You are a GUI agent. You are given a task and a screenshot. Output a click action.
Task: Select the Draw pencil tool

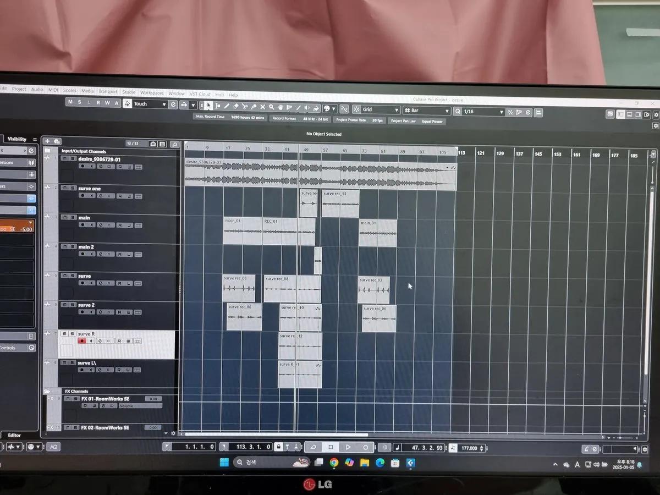pos(227,106)
